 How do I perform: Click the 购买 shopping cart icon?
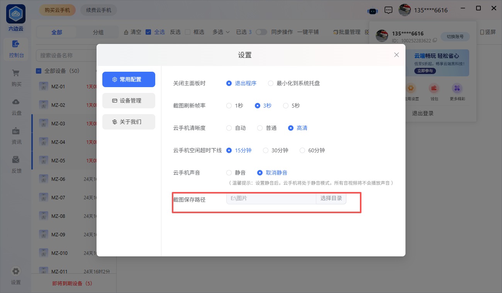[x=16, y=73]
